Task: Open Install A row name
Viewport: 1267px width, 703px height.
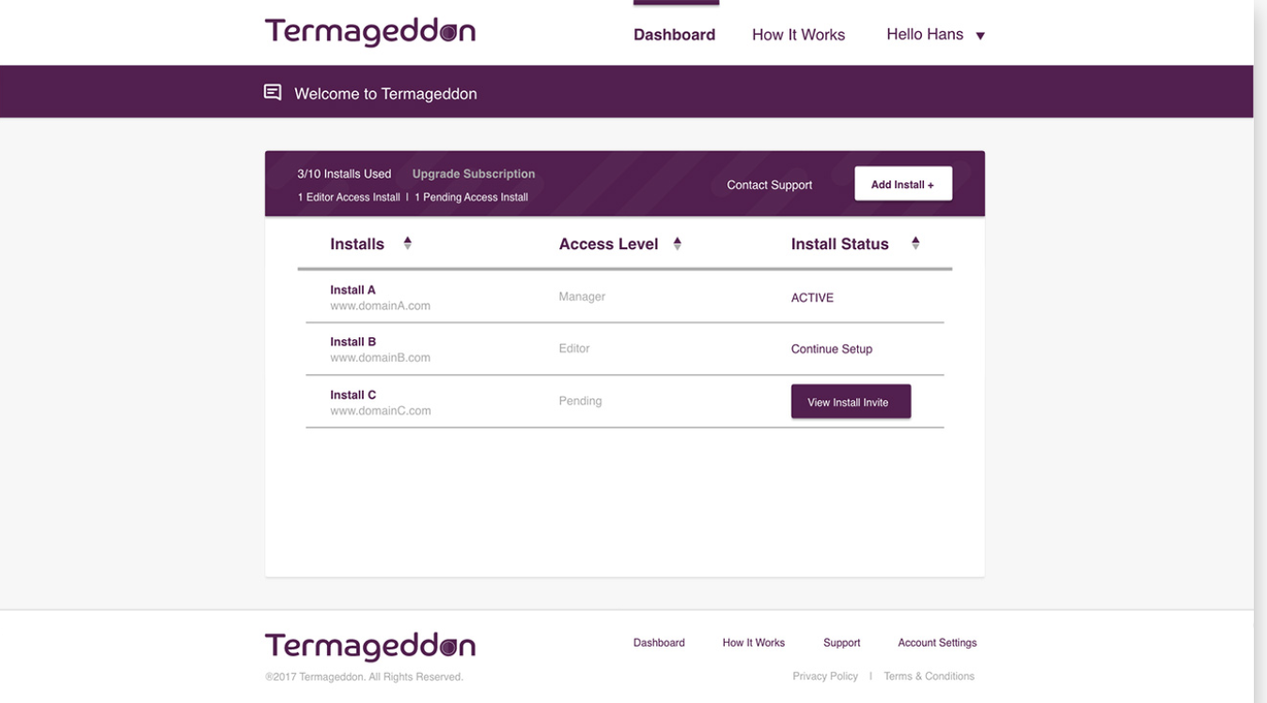Action: coord(352,290)
